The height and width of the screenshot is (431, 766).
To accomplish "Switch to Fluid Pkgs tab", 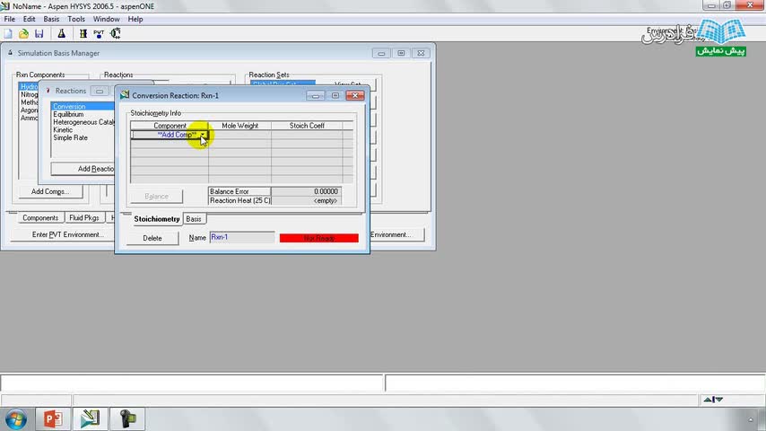I will [x=84, y=217].
